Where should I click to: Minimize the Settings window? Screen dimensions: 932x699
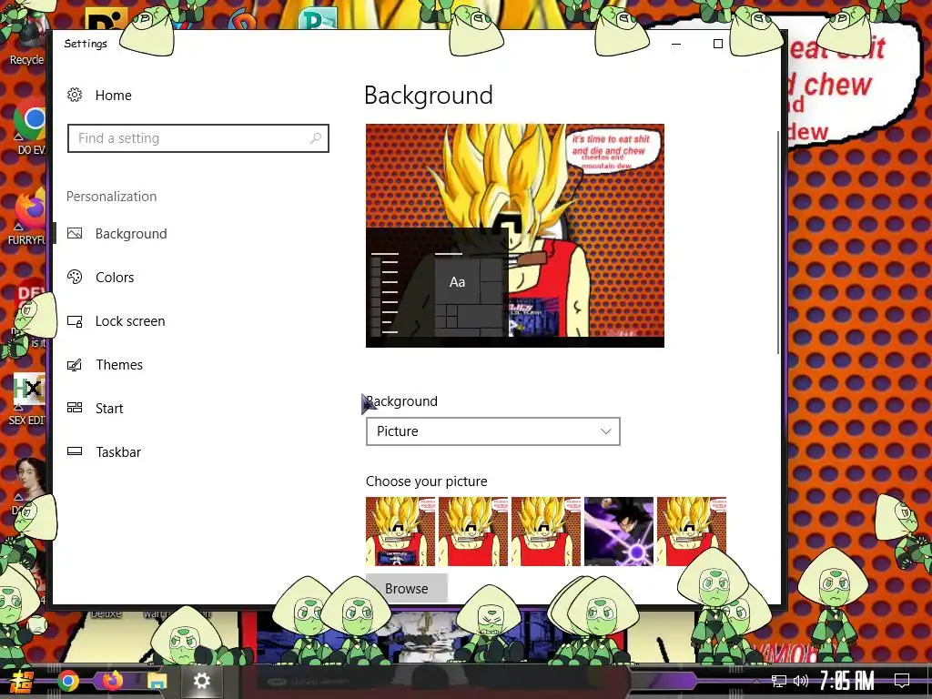click(x=676, y=44)
